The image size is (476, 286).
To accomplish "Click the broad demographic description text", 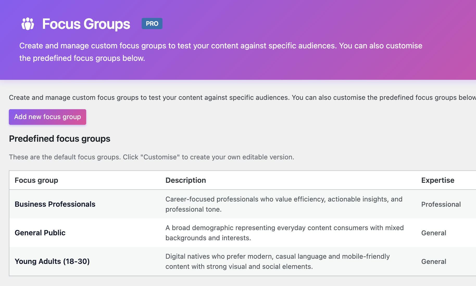I will pyautogui.click(x=285, y=233).
